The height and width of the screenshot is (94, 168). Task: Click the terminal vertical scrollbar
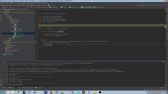(165, 85)
